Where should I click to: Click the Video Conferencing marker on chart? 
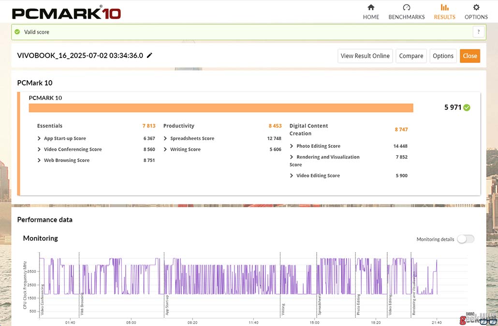coord(42,300)
